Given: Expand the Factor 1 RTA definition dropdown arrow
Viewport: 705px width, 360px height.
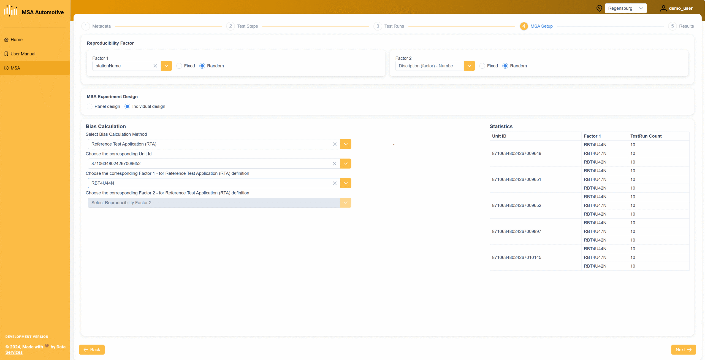Looking at the screenshot, I should click(x=346, y=183).
